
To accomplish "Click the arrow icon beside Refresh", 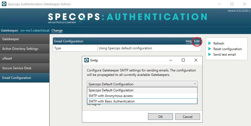I will (210, 43).
